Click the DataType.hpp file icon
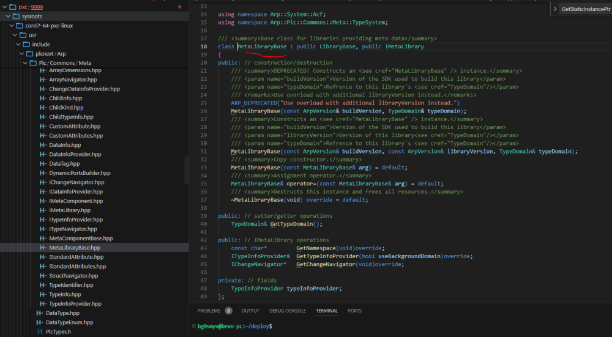Viewport: 612px width, 337px height. (40, 313)
